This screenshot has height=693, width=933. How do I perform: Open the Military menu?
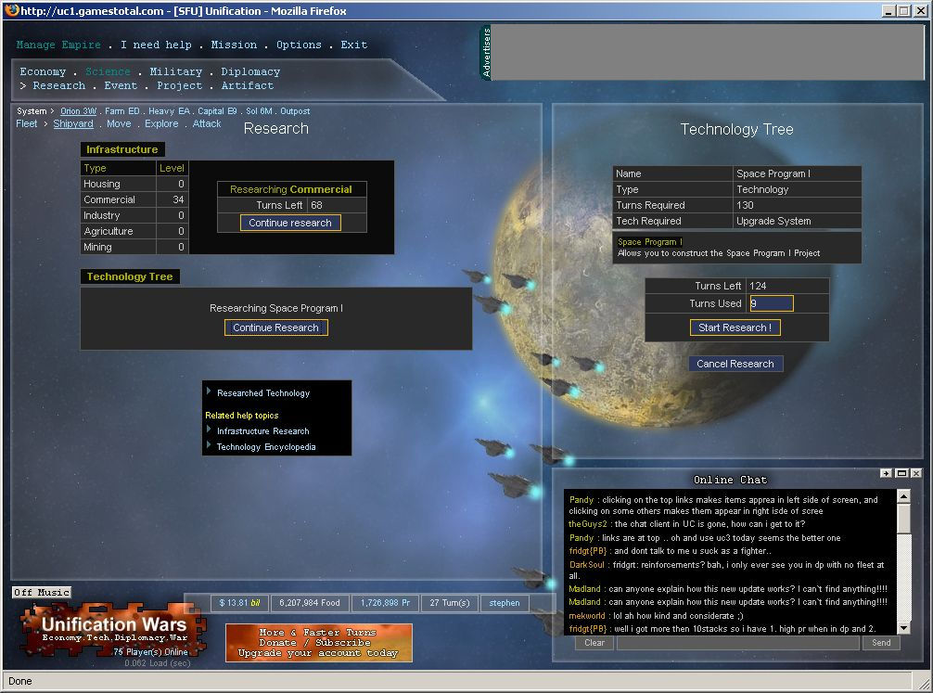point(176,71)
